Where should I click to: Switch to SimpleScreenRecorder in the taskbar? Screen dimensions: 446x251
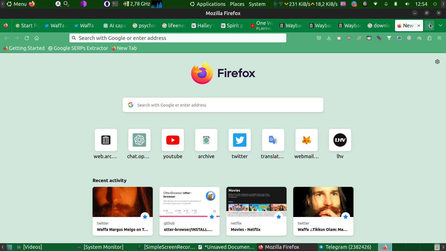click(167, 247)
